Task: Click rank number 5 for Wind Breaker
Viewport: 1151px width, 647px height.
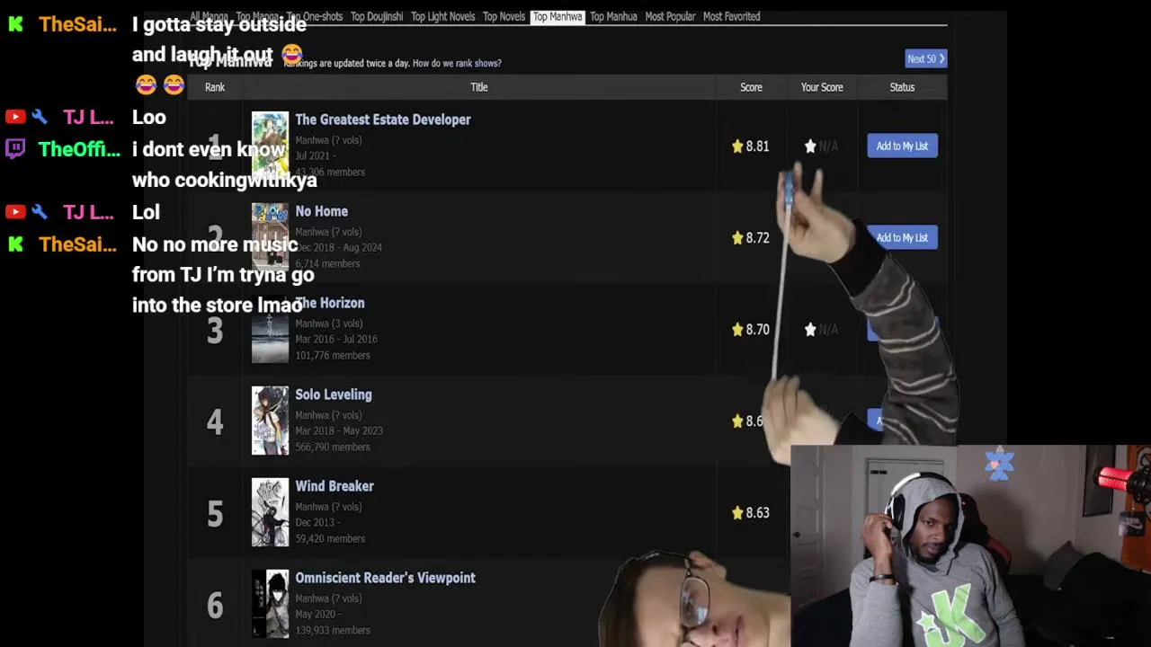Action: pos(215,513)
